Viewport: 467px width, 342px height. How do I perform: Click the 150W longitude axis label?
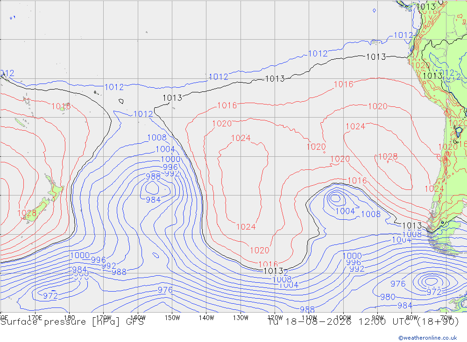pos(172,318)
